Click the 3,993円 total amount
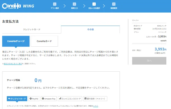 point(161,49)
